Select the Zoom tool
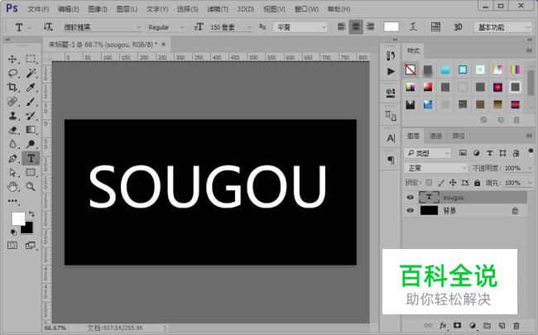This screenshot has width=538, height=335. (31, 187)
